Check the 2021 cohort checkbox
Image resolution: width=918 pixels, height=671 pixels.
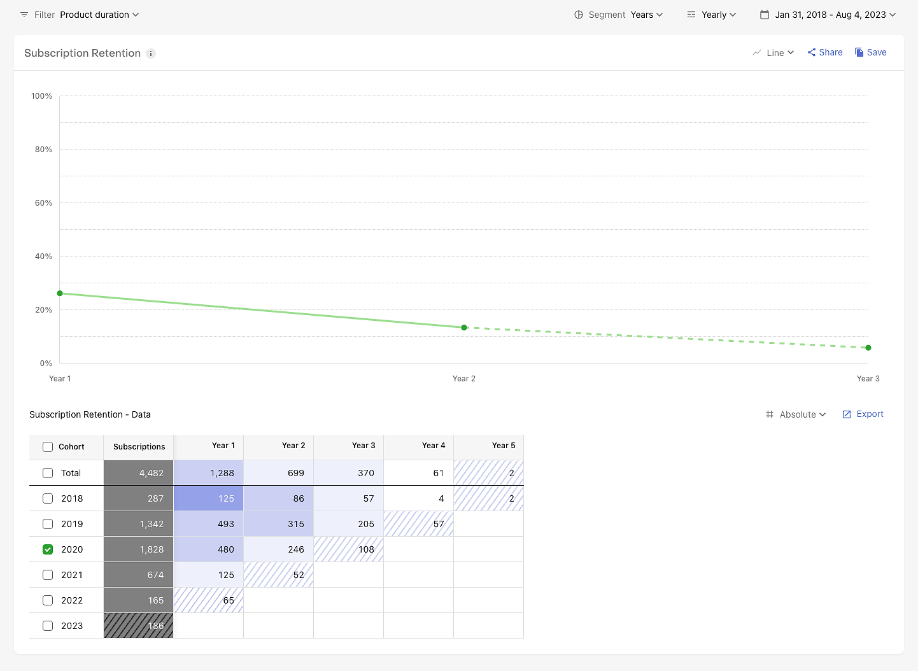(48, 575)
